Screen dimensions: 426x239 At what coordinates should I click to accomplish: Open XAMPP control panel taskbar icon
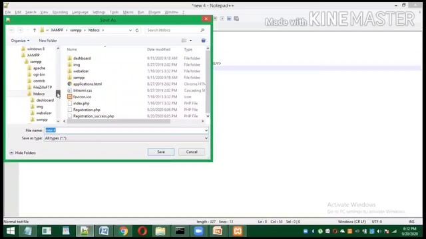[x=238, y=231]
